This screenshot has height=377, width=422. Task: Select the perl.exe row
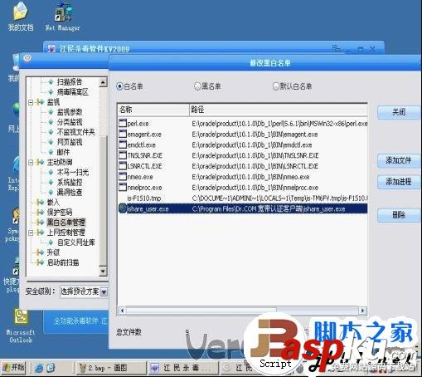(243, 124)
